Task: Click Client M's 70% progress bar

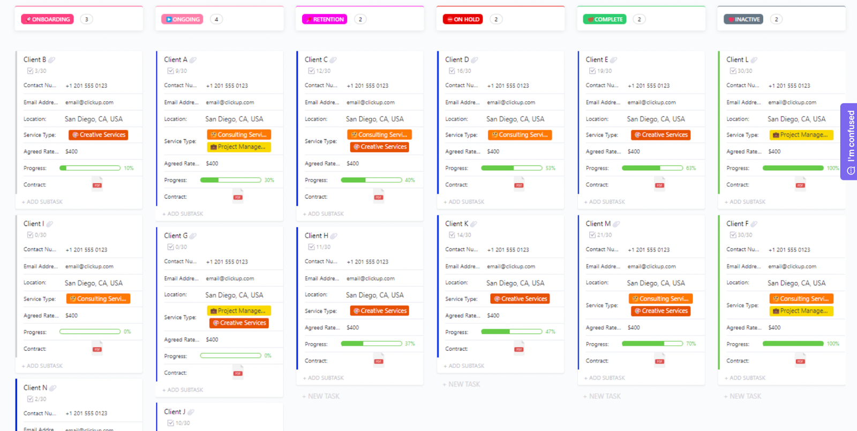Action: 652,344
